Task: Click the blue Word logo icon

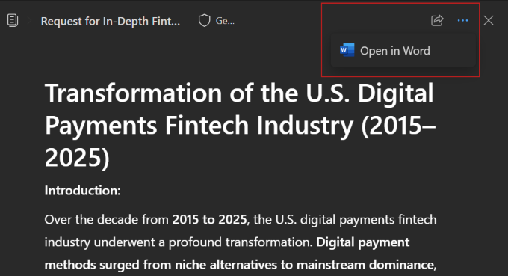Action: tap(347, 50)
